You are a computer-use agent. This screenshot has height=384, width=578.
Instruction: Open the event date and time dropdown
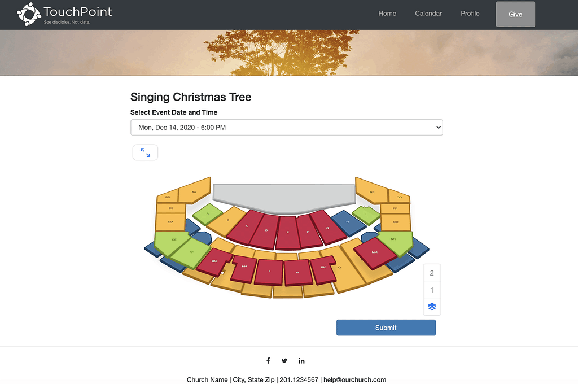tap(286, 127)
